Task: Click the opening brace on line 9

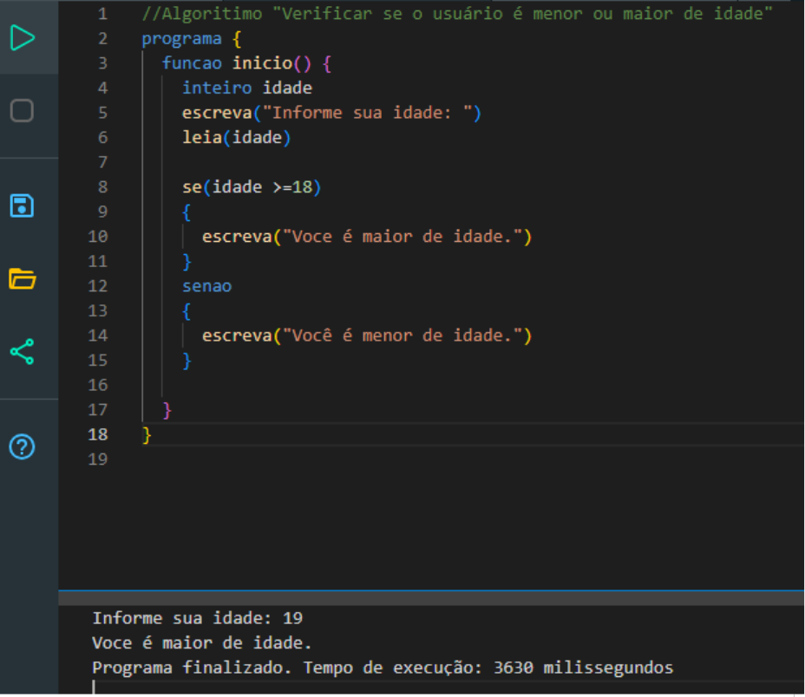Action: pos(187,212)
